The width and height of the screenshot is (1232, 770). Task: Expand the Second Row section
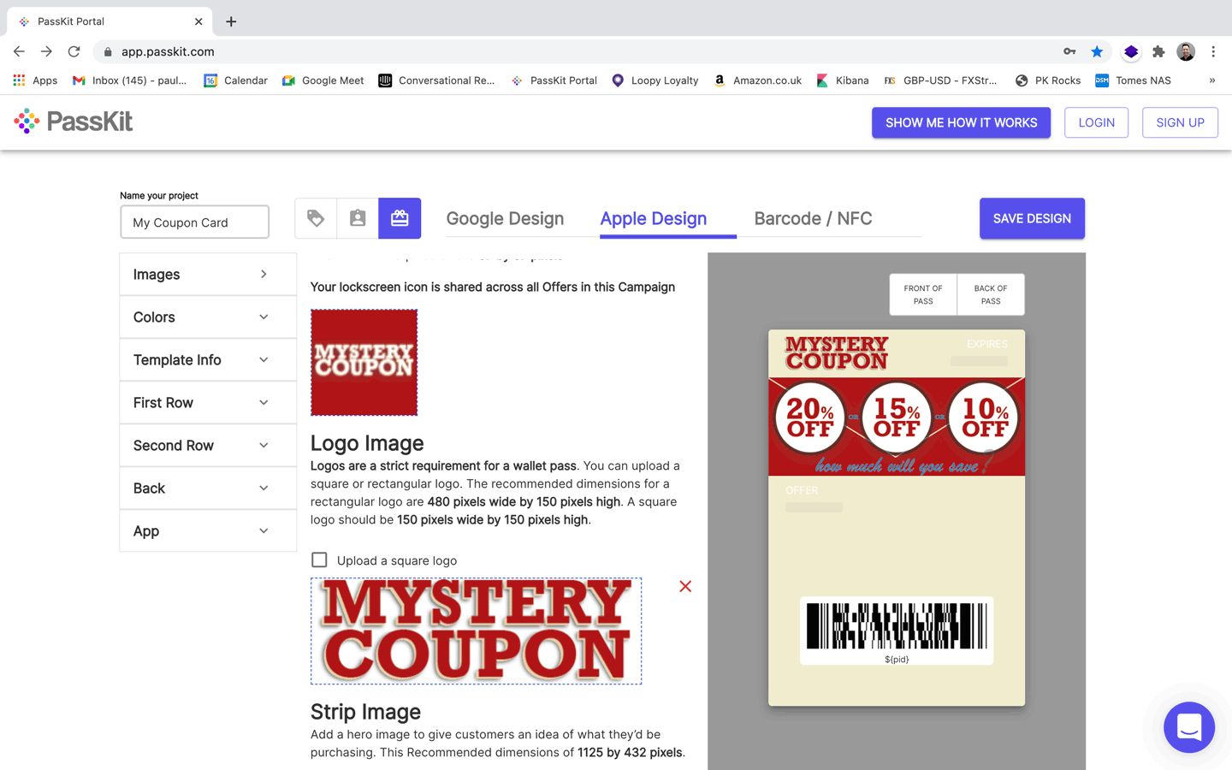[x=208, y=446]
